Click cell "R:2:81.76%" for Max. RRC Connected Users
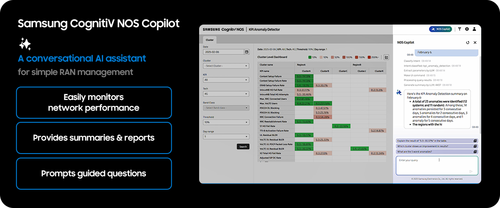 pos(304,99)
